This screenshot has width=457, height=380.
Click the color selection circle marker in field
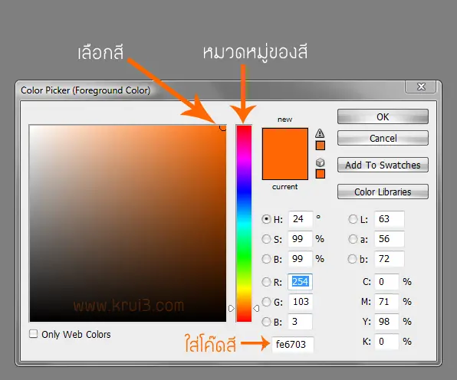[x=223, y=127]
